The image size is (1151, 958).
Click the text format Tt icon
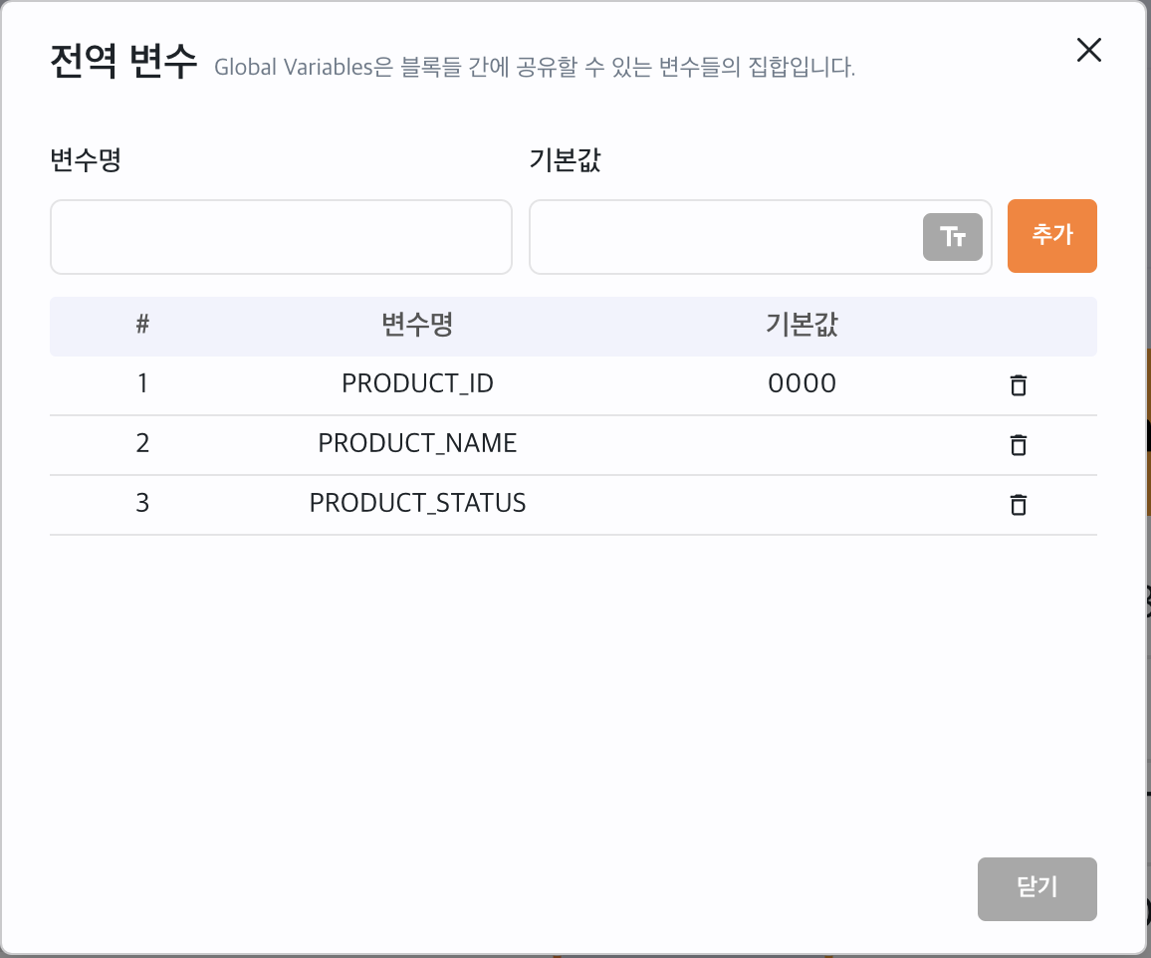952,236
